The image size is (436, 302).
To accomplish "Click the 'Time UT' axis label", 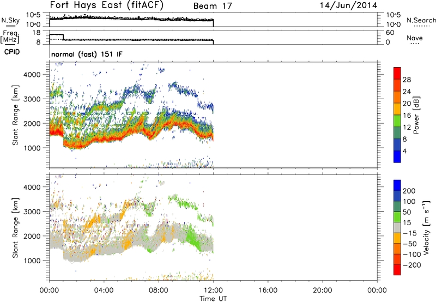I will [x=213, y=299].
